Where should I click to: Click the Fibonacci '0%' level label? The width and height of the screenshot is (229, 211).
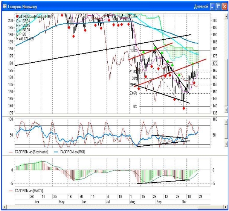coord(135,107)
